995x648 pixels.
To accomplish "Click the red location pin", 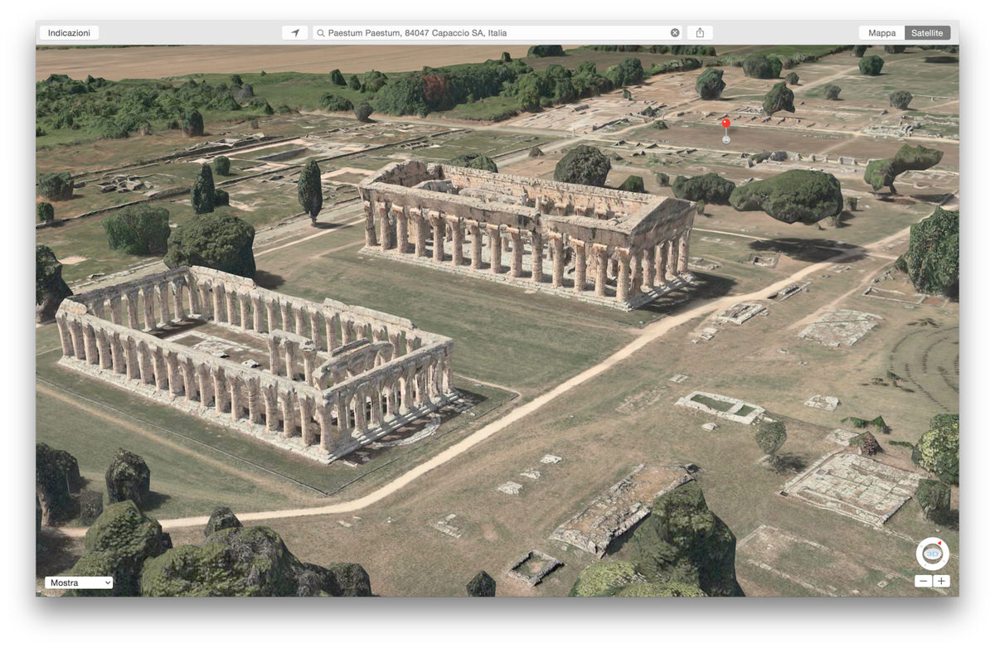I will tap(726, 123).
